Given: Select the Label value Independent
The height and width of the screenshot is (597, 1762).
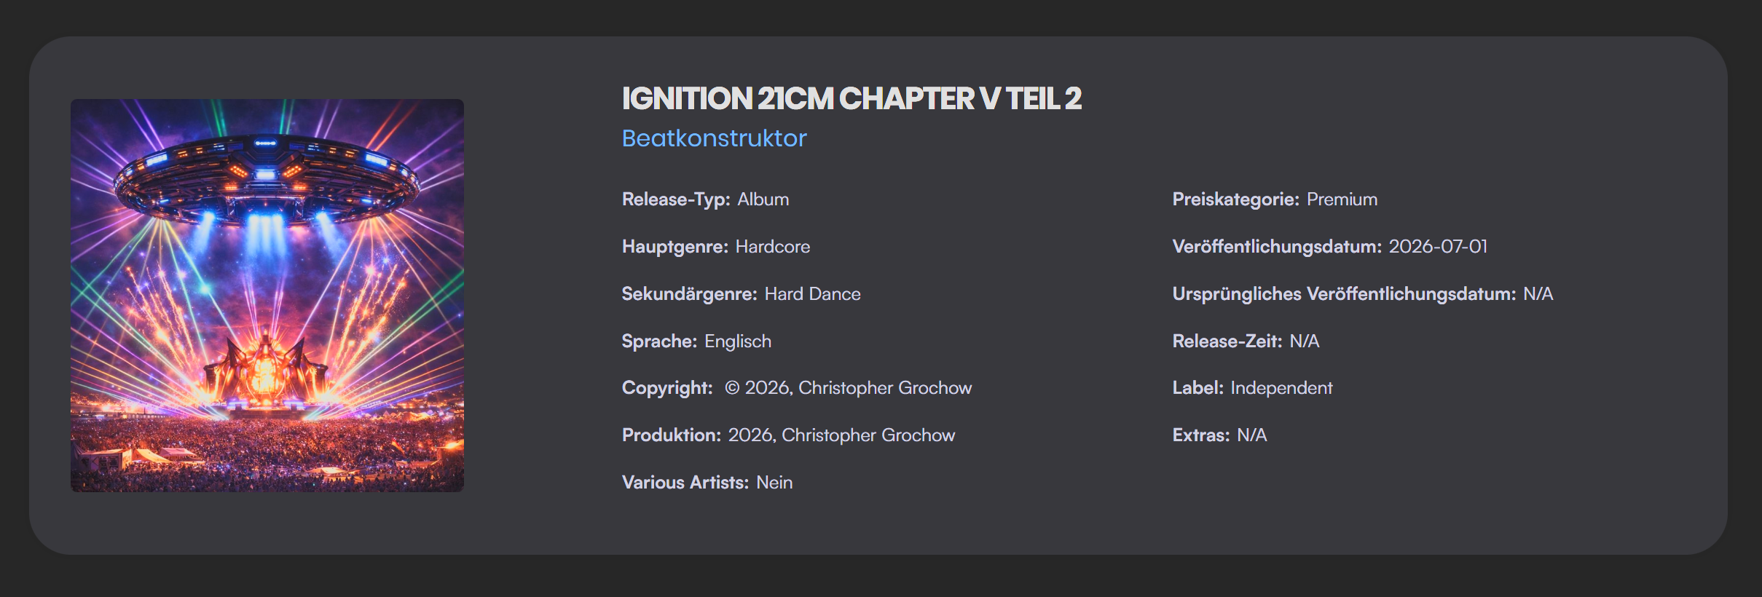Looking at the screenshot, I should (1281, 388).
